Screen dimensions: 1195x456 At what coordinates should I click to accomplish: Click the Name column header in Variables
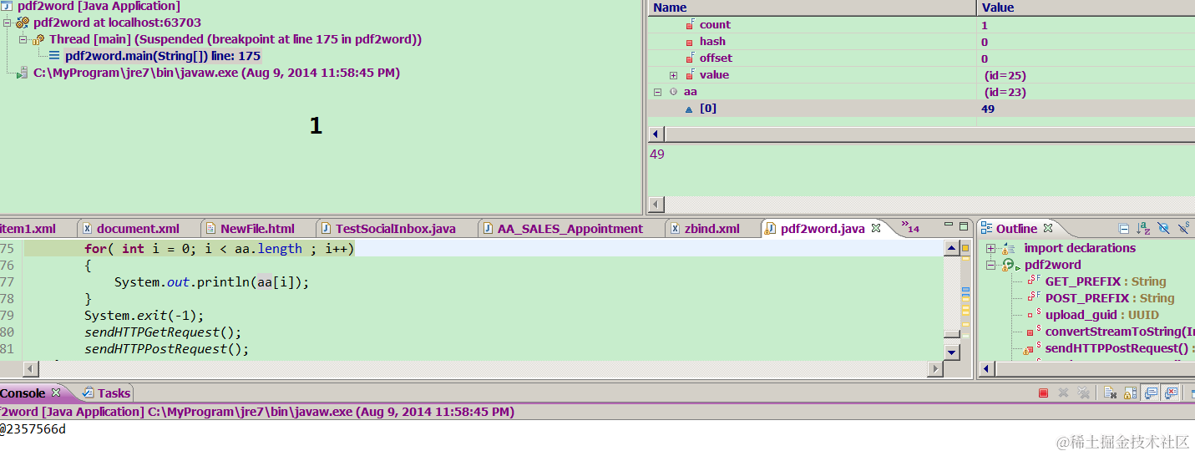812,8
